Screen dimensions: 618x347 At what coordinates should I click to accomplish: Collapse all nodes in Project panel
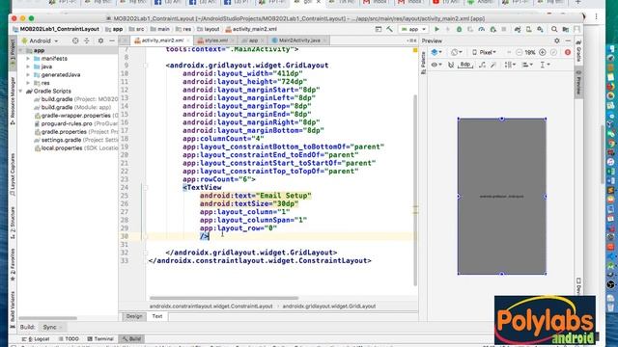tap(87, 40)
